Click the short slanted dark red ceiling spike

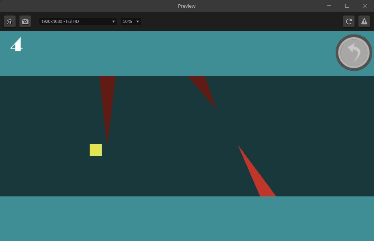(203, 88)
